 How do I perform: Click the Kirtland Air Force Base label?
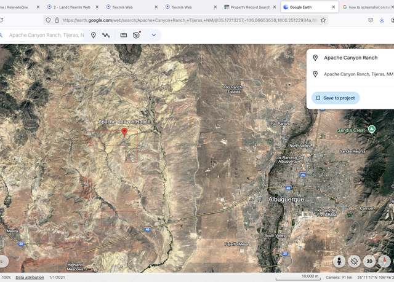pyautogui.click(x=327, y=213)
